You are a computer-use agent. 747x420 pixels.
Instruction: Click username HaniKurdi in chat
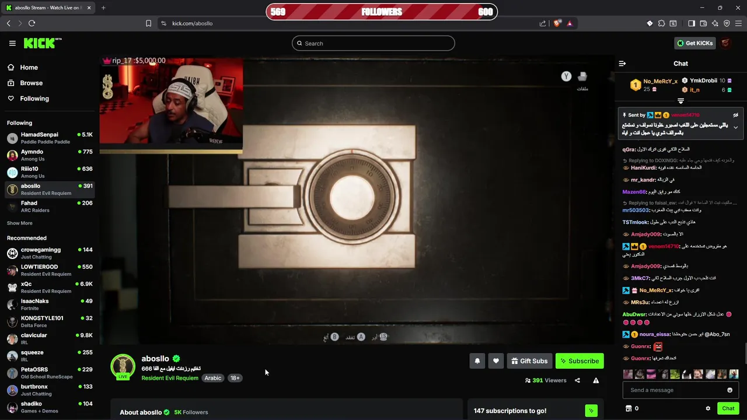(644, 168)
